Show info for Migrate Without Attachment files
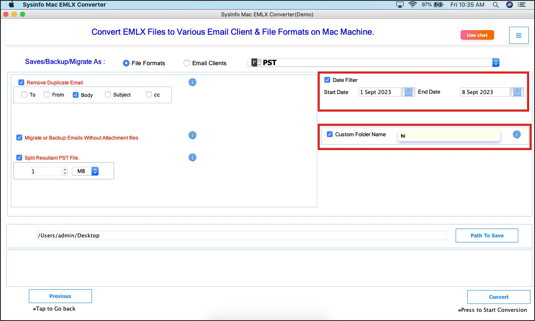Screen dimensions: 535x321 click(x=192, y=135)
